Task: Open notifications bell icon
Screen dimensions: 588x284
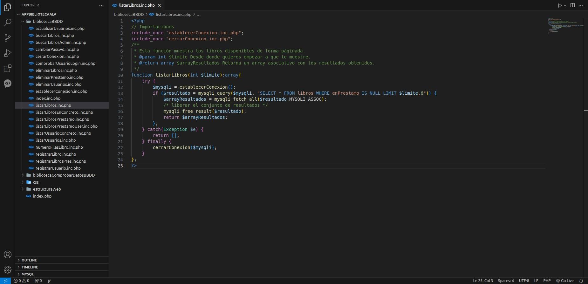Action: tap(581, 281)
